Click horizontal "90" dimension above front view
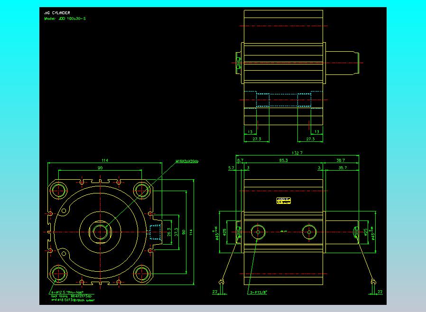 click(100, 168)
